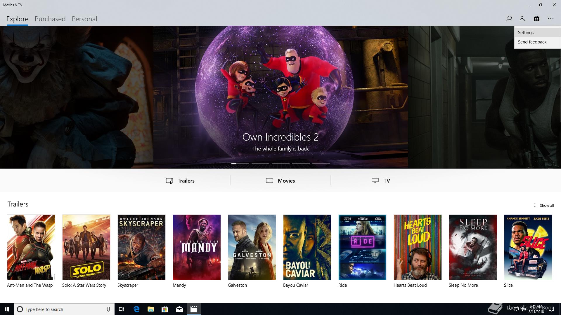
Task: Click the clown banner on the left
Action: click(x=77, y=97)
